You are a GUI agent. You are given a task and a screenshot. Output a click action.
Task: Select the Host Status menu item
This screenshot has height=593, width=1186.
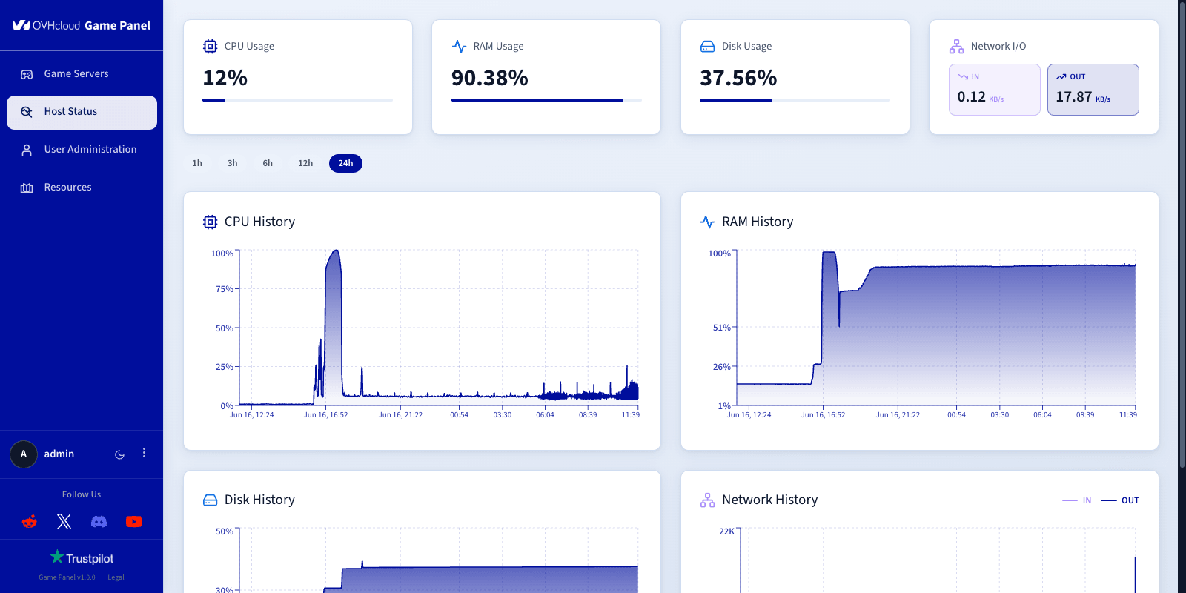pyautogui.click(x=82, y=112)
